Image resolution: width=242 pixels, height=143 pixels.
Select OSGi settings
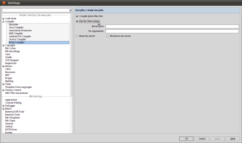8,69
